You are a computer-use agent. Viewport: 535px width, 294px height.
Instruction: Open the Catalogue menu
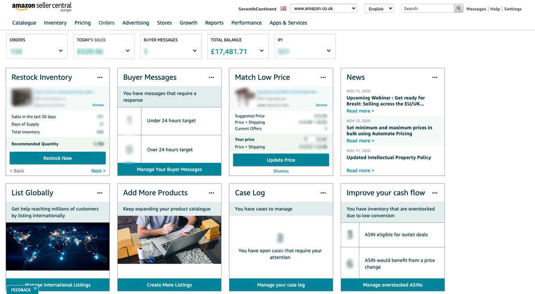[x=24, y=23]
